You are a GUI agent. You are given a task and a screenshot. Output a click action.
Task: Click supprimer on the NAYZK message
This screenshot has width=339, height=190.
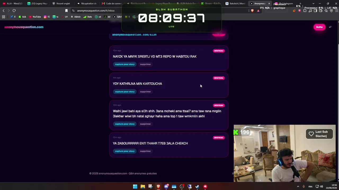pyautogui.click(x=145, y=64)
